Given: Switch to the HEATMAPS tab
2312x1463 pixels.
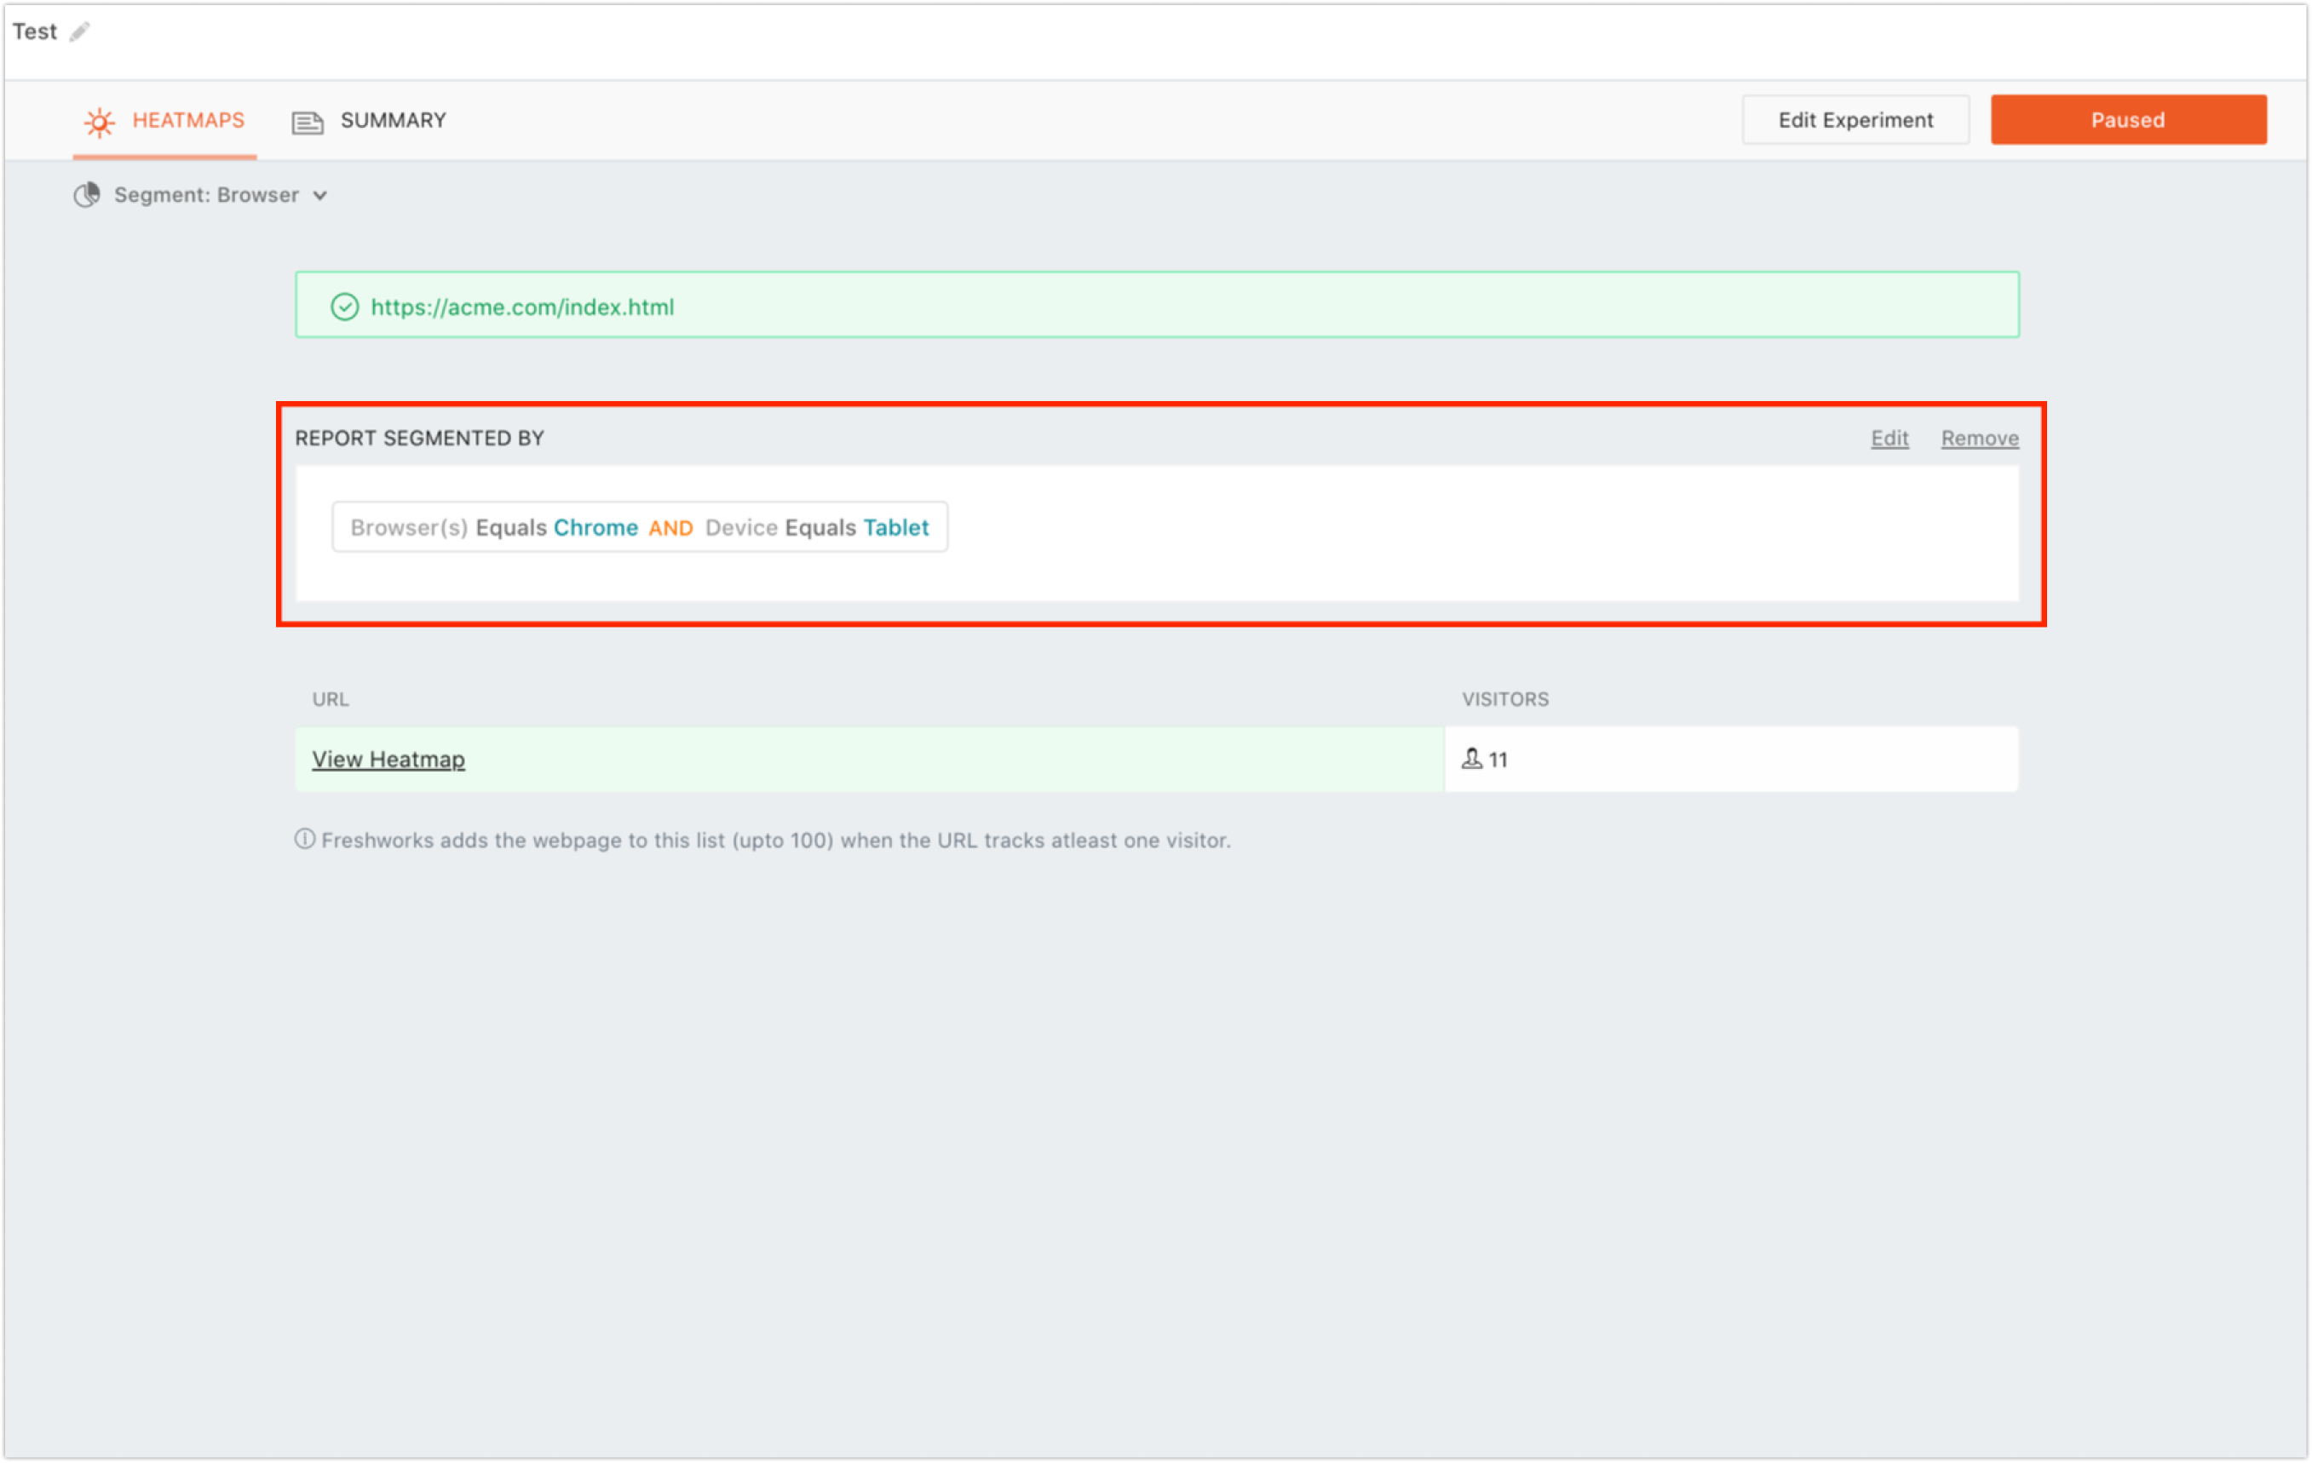Looking at the screenshot, I should pyautogui.click(x=187, y=121).
